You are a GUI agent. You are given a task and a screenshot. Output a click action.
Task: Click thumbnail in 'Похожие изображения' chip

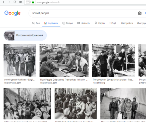click(9, 35)
